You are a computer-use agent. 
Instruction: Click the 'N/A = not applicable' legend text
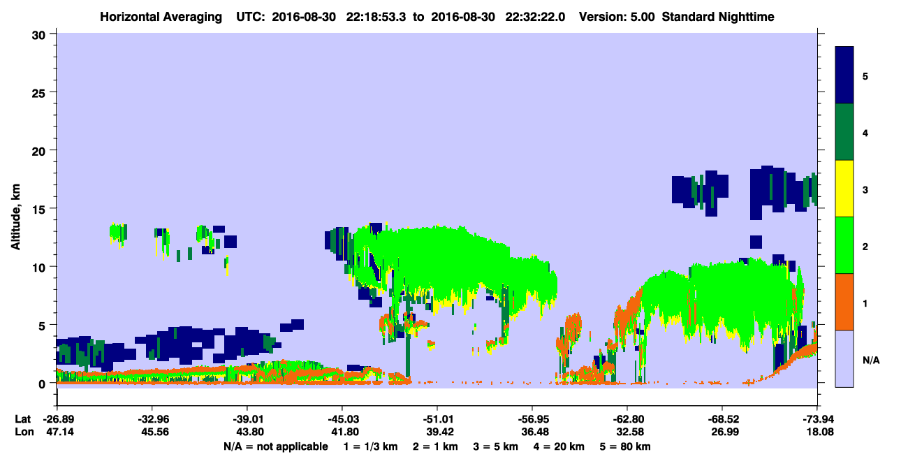point(275,446)
